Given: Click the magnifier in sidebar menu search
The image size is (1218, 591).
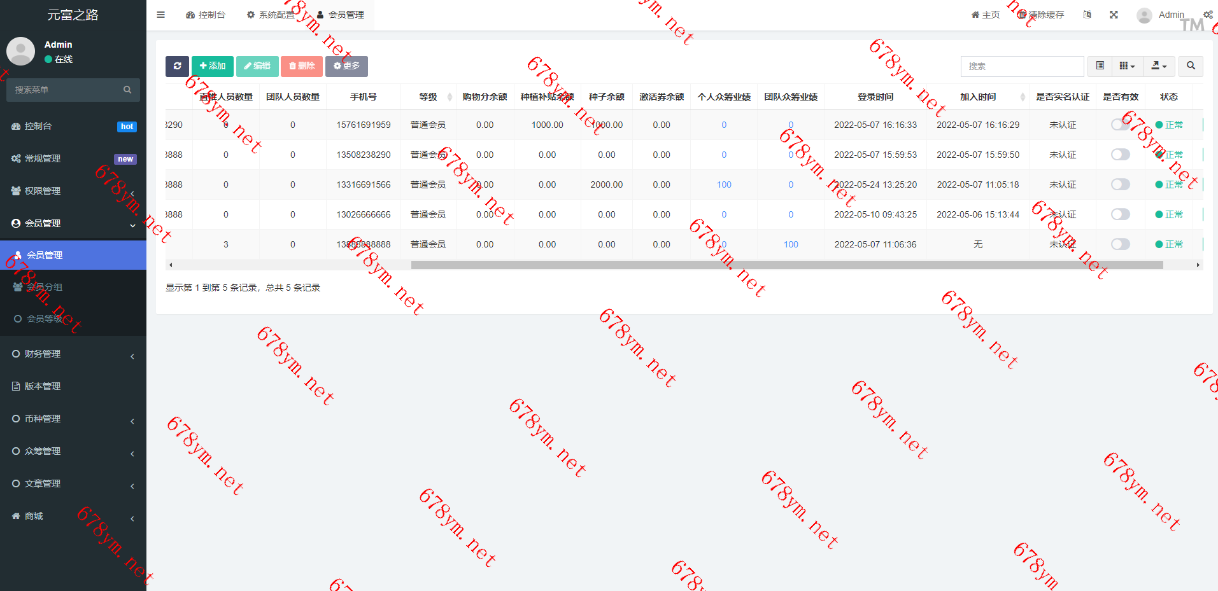Looking at the screenshot, I should (x=127, y=90).
